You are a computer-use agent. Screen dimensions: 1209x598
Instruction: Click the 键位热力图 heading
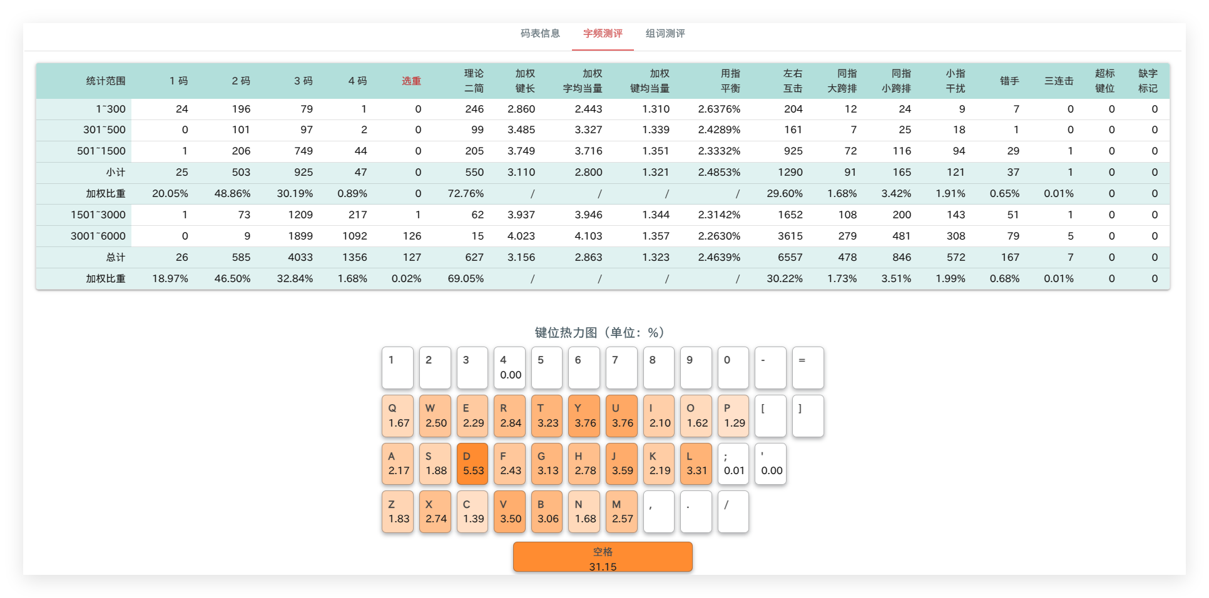tap(602, 333)
